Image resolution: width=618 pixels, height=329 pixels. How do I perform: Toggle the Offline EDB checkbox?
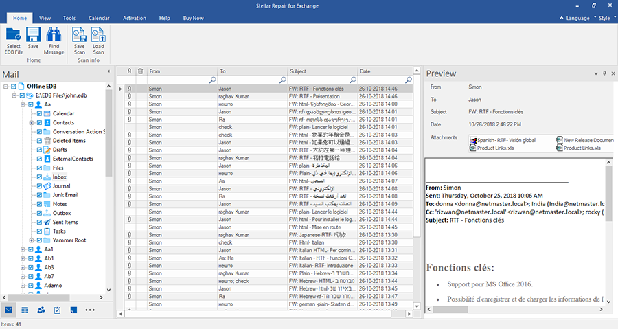14,87
